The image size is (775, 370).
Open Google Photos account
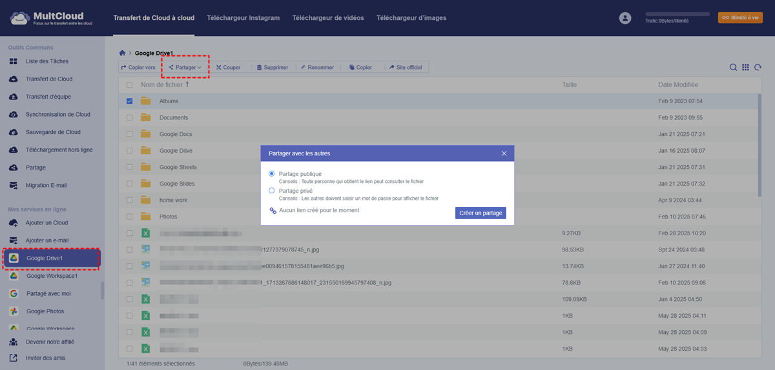point(45,311)
